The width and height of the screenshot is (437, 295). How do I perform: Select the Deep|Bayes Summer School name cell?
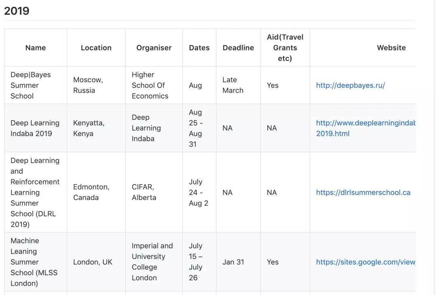pyautogui.click(x=31, y=85)
